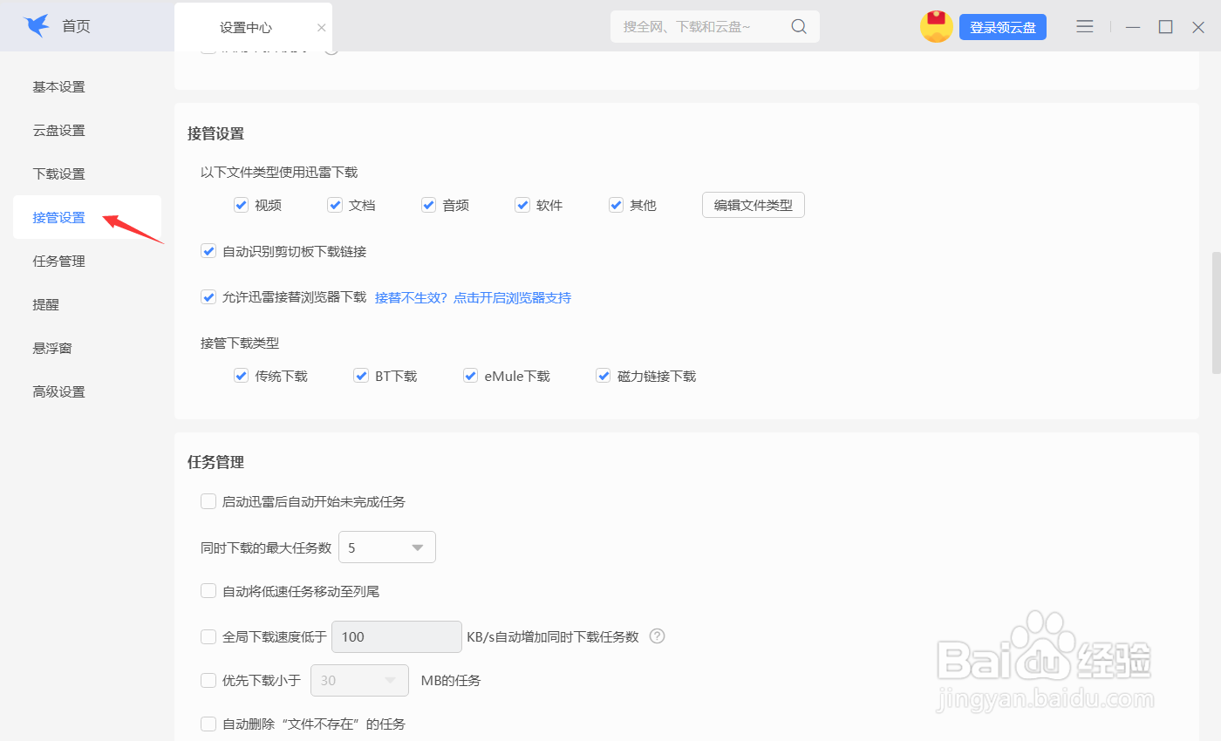Viewport: 1221px width, 741px height.
Task: Click the search magnifier icon
Action: (x=799, y=27)
